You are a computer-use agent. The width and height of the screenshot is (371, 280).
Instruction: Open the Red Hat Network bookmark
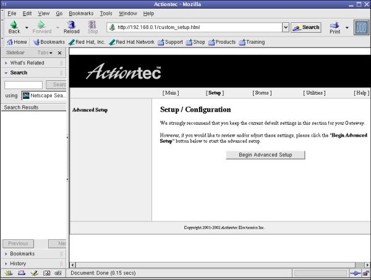(x=132, y=42)
